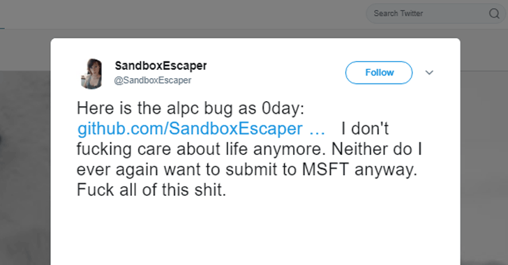
Task: Click the dimmed top bar beside search
Action: pyautogui.click(x=181, y=15)
